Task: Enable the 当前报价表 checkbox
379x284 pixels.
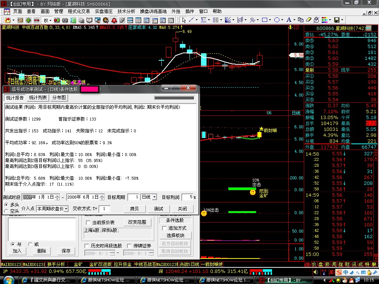Action: [x=88, y=223]
